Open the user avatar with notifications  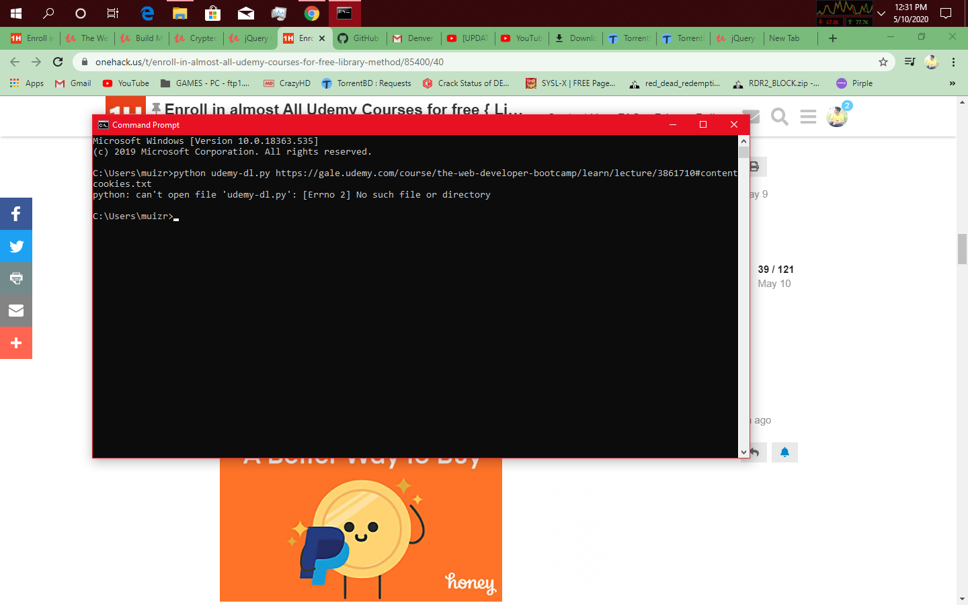[x=837, y=117]
